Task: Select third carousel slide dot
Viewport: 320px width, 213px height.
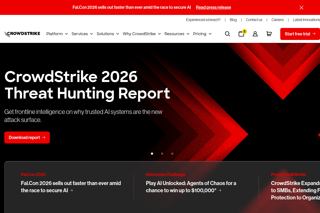Action: click(172, 154)
